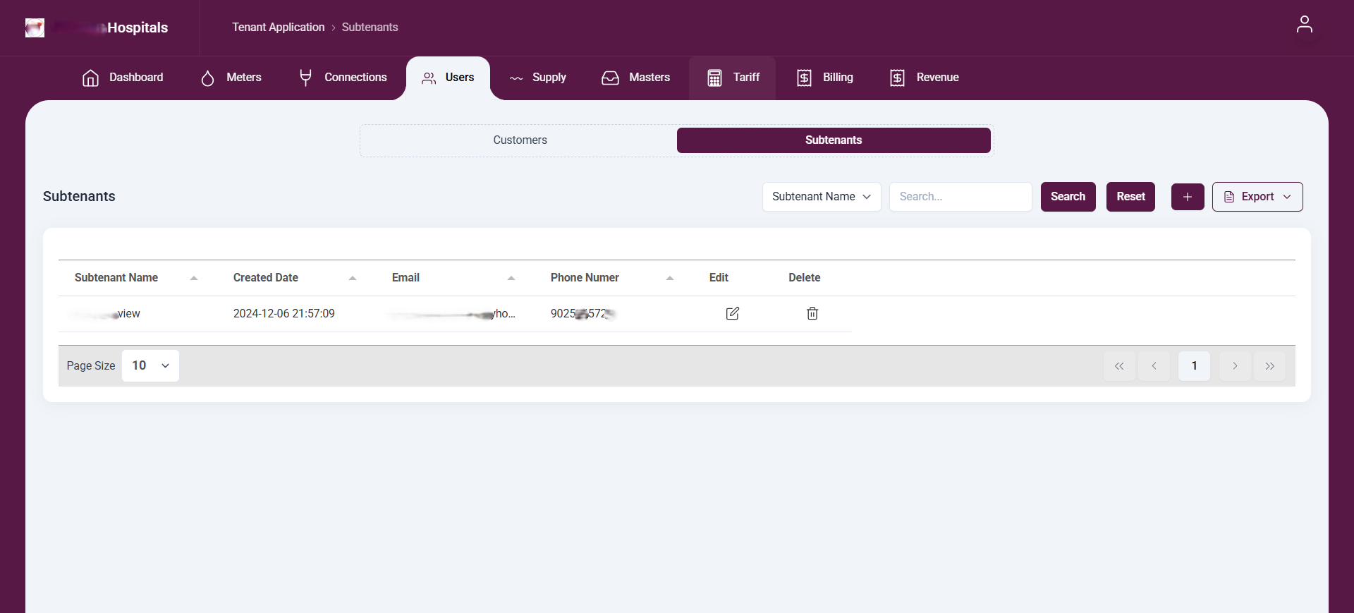Open the Page Size dropdown
Image resolution: width=1354 pixels, height=613 pixels.
pos(150,365)
